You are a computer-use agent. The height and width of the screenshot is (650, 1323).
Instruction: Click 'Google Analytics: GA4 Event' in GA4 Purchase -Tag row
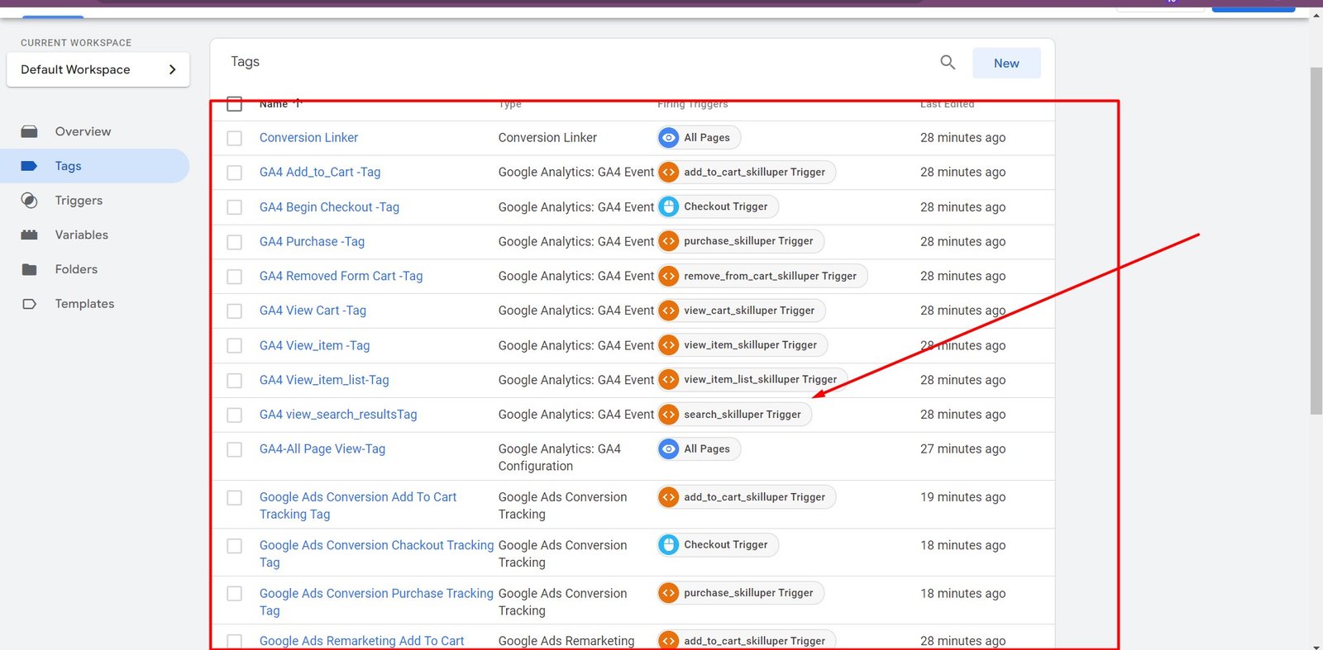(x=576, y=242)
